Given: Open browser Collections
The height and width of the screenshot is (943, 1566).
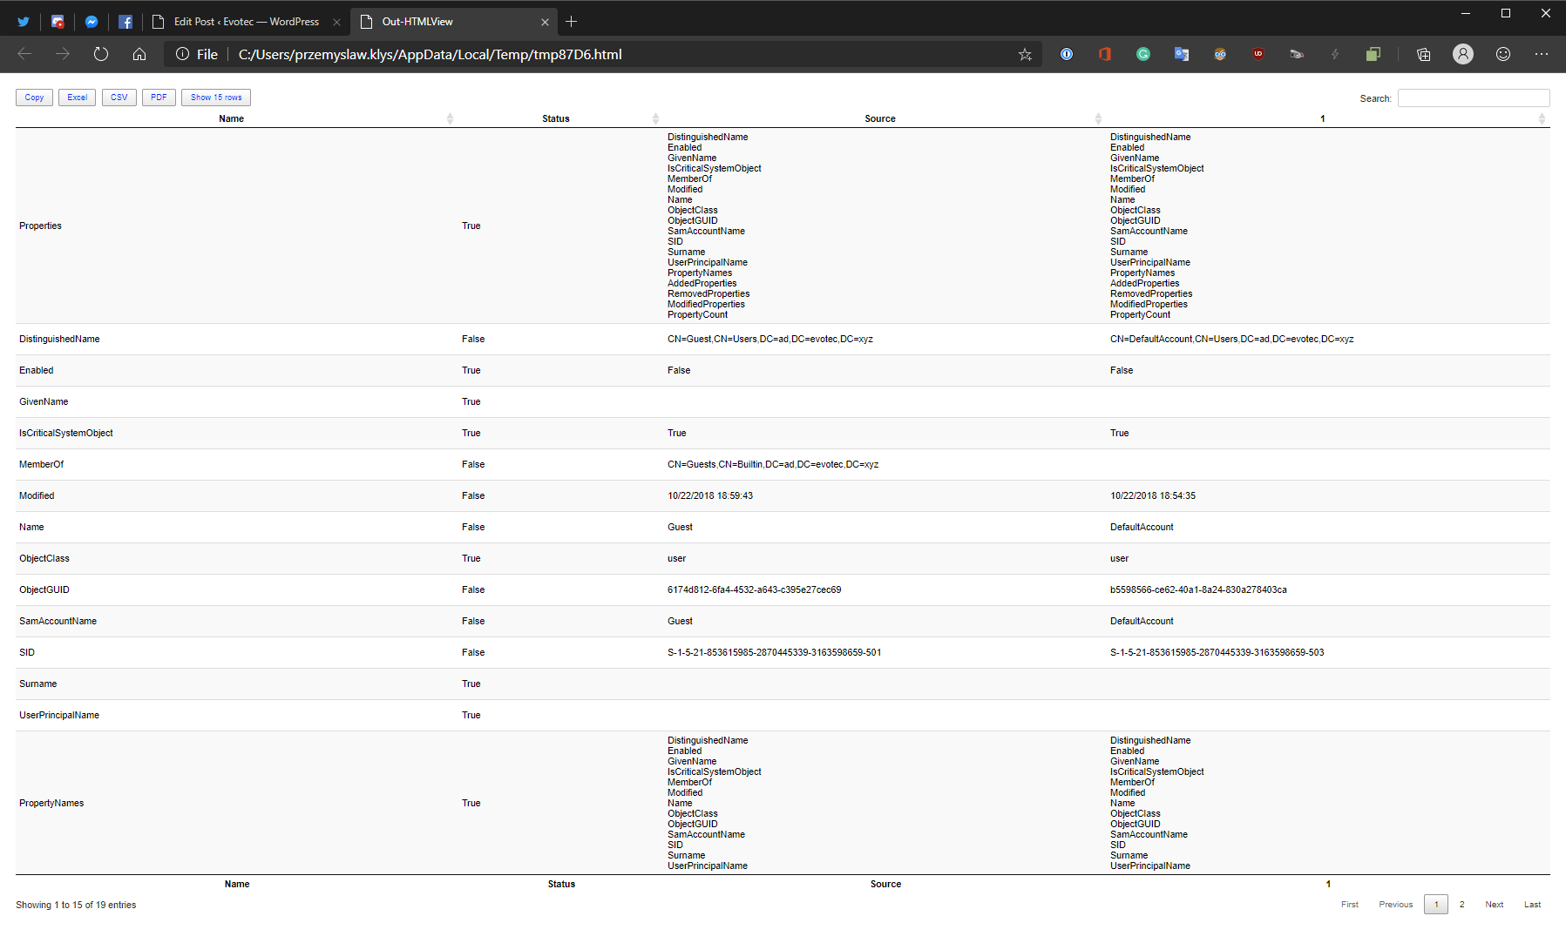Looking at the screenshot, I should 1423,54.
